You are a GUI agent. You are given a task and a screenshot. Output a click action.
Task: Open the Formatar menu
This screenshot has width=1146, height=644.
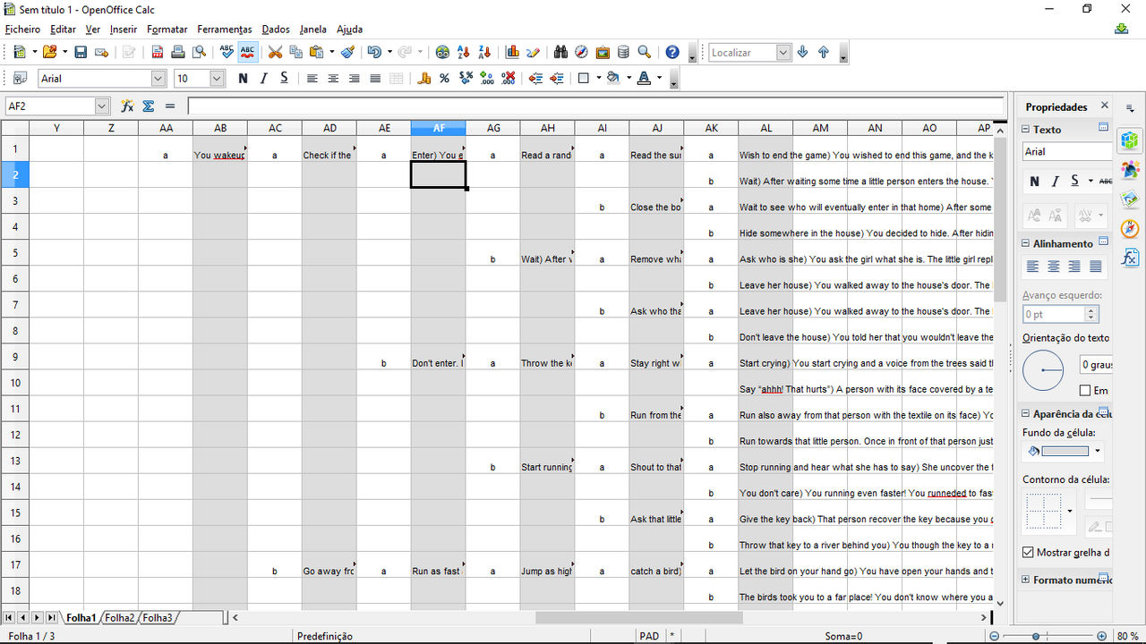(167, 30)
